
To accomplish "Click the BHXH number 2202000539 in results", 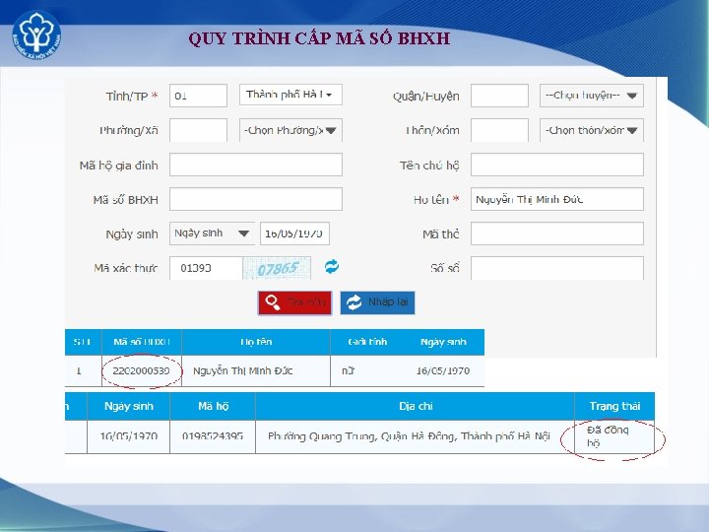I will (x=141, y=371).
